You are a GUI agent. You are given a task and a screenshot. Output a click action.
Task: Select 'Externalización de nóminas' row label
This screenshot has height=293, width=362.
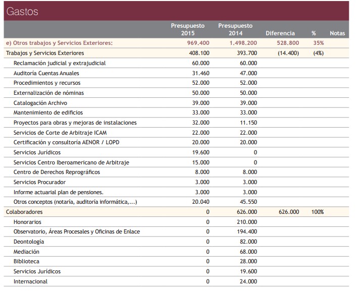(x=48, y=93)
